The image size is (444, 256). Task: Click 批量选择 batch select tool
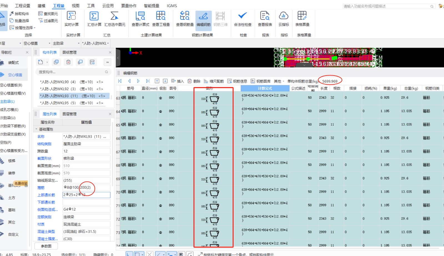coord(19,21)
